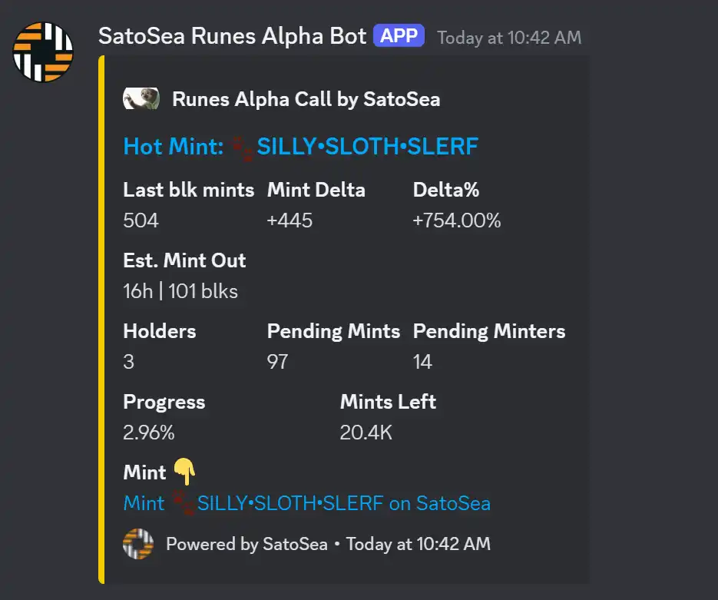The image size is (718, 600).
Task: Click the pointing down hand emoji
Action: [x=185, y=471]
